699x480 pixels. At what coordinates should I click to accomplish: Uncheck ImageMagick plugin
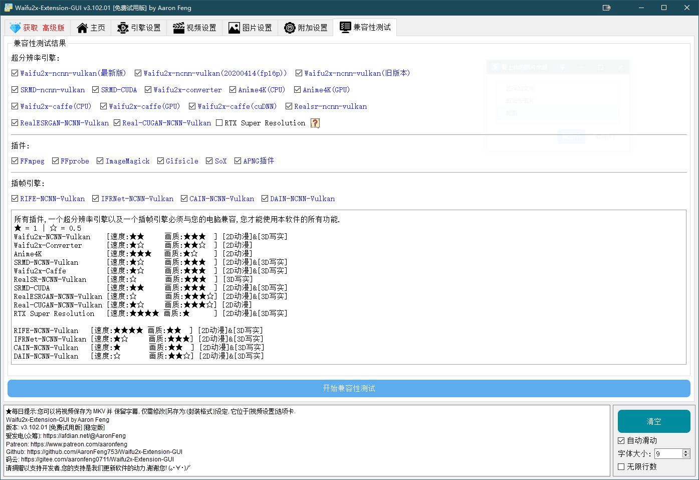tap(100, 161)
